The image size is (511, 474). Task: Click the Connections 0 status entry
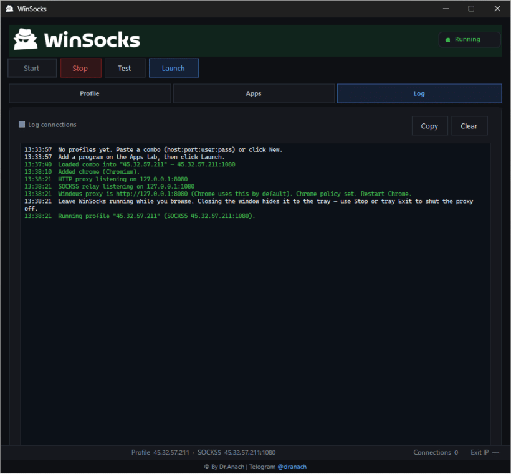coord(436,452)
